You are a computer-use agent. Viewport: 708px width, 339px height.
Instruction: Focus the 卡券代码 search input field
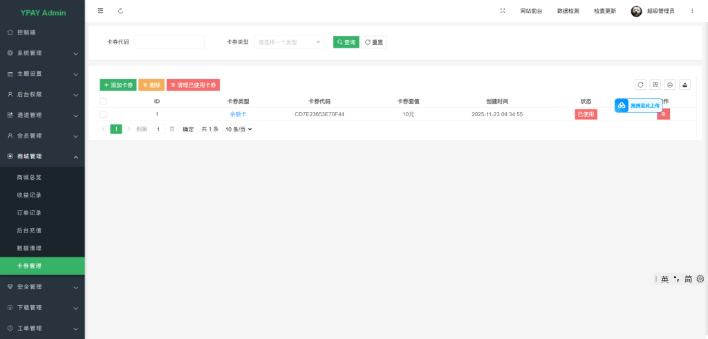(x=169, y=42)
